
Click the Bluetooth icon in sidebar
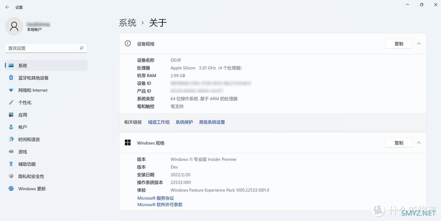(11, 78)
